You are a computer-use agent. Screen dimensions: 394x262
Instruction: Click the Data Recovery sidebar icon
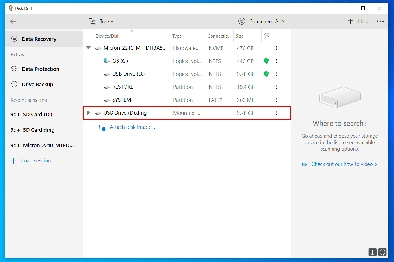(14, 38)
